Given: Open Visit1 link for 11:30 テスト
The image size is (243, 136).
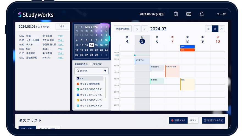Looking at the screenshot, I should coord(61,45).
